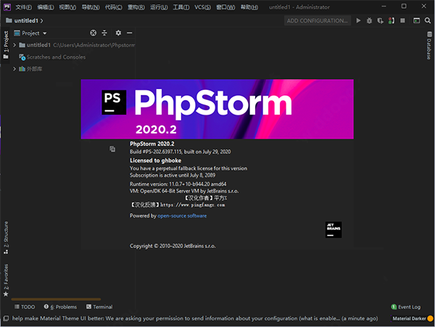Click the Licensed to ghboke text
Screen dimensions: 435x327
point(156,160)
